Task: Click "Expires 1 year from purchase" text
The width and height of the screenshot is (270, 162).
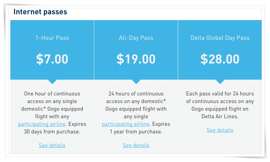Action: coord(140,128)
